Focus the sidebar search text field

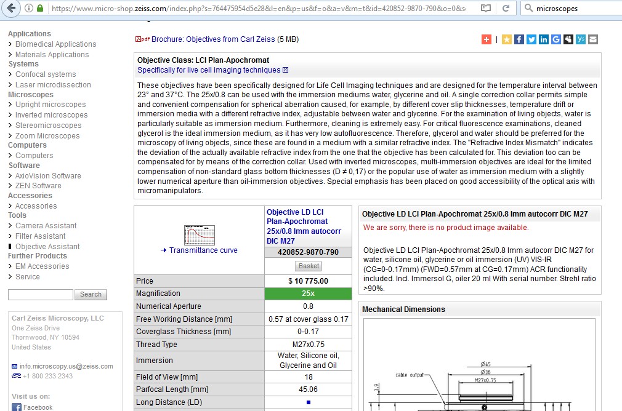pos(41,295)
